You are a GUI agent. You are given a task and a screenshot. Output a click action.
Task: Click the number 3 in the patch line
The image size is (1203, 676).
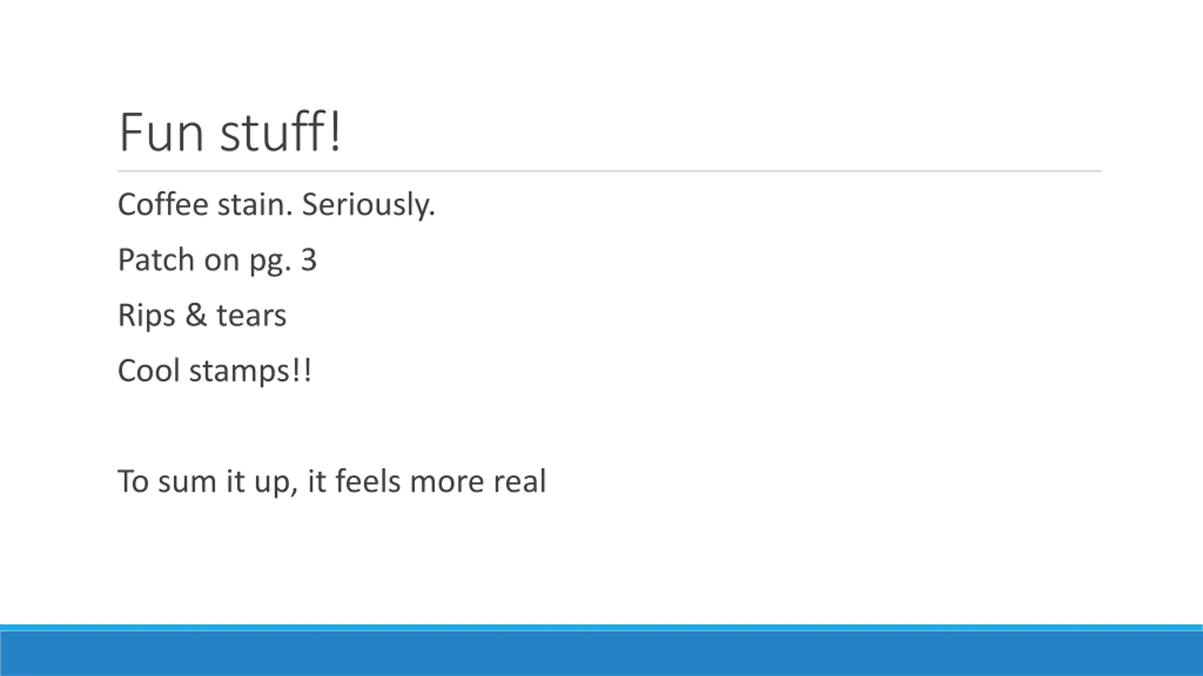309,260
